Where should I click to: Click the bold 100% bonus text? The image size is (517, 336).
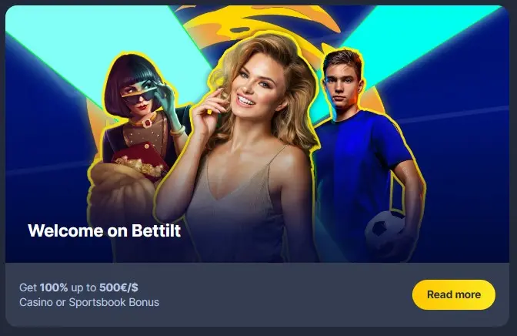click(x=54, y=287)
